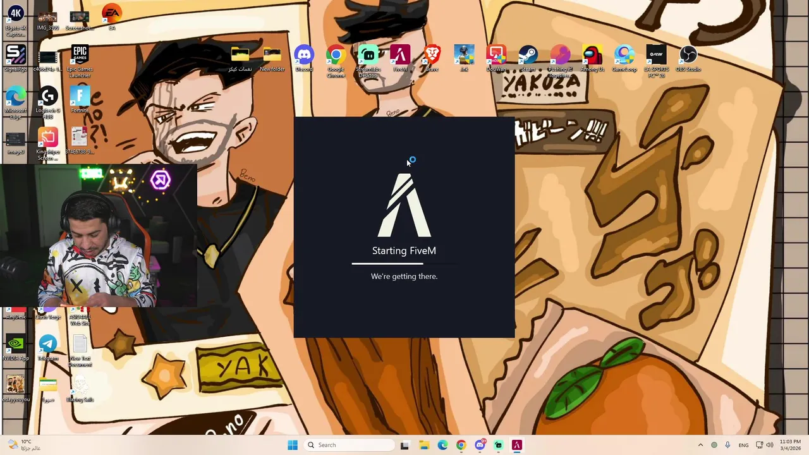This screenshot has width=809, height=455.
Task: Open the odayyouyou image on the desktop
Action: click(15, 389)
